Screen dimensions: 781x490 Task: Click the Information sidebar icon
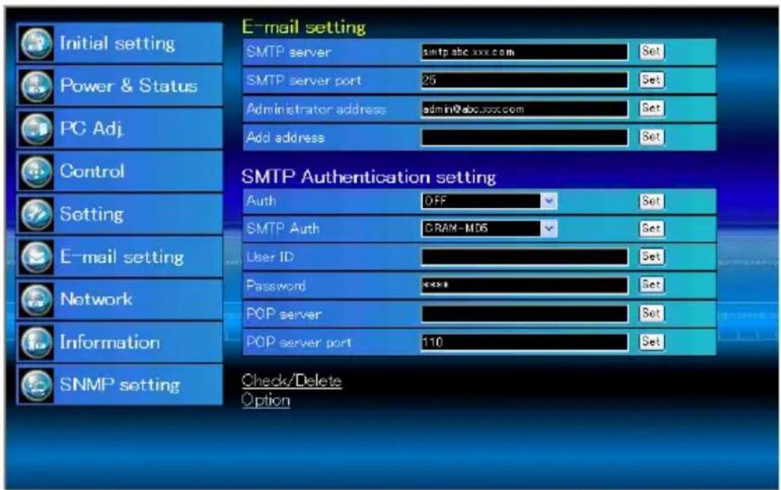pos(37,343)
